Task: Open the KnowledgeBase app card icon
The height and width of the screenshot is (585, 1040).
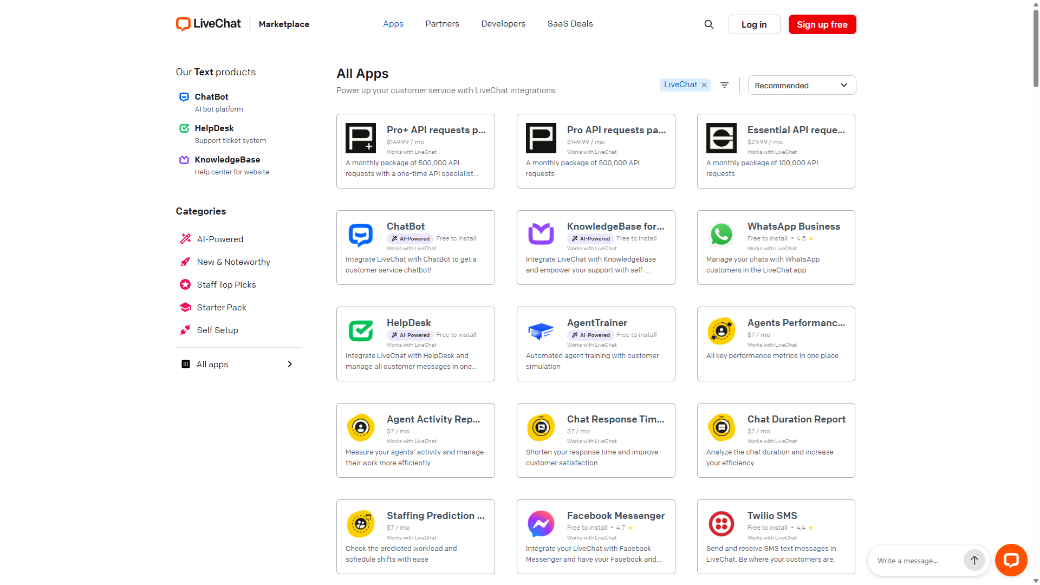Action: 541,235
